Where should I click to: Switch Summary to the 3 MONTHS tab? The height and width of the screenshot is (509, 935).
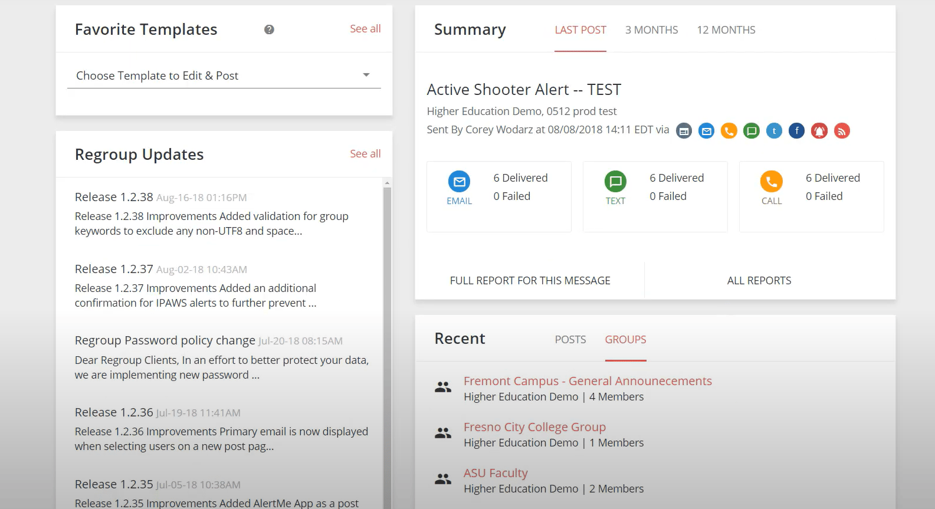point(651,30)
